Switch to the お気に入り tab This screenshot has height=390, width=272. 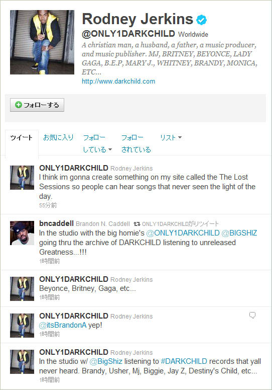pos(58,137)
